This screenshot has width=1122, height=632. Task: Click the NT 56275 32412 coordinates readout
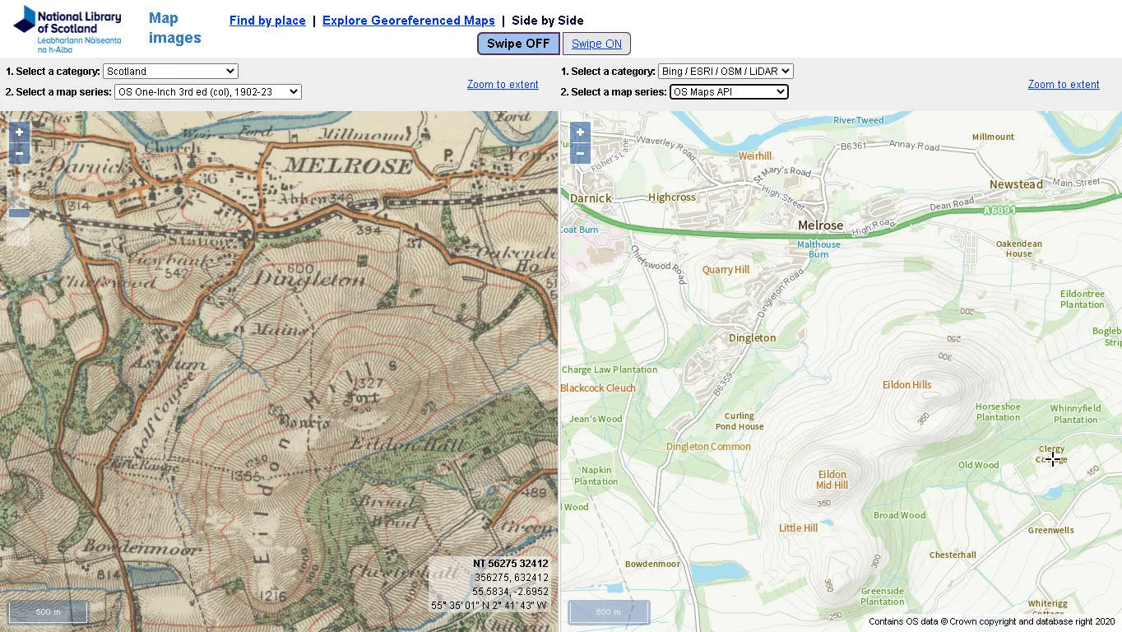click(510, 564)
